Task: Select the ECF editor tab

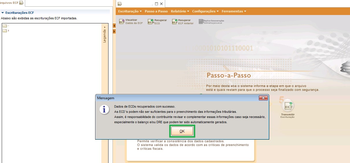Action: coord(120,4)
